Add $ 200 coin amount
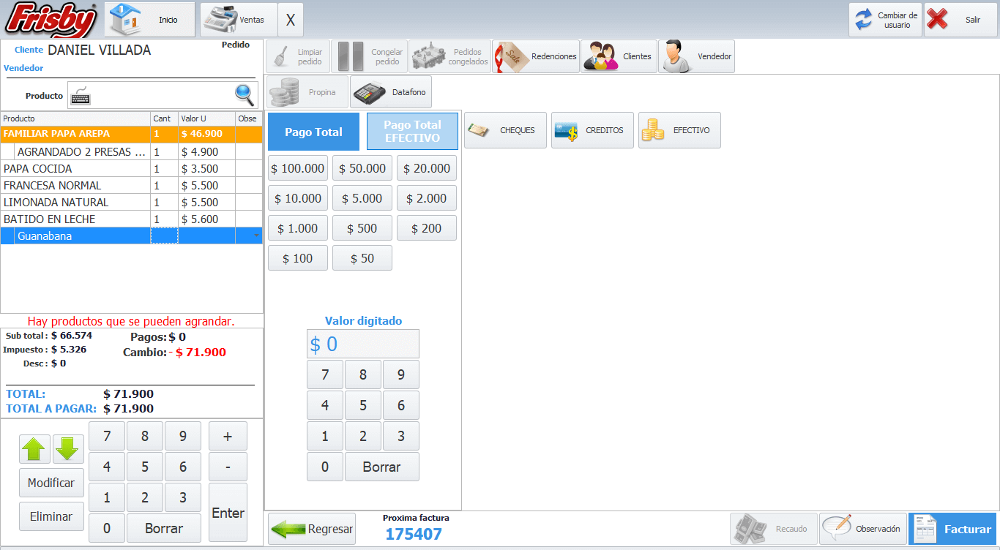 click(x=427, y=228)
